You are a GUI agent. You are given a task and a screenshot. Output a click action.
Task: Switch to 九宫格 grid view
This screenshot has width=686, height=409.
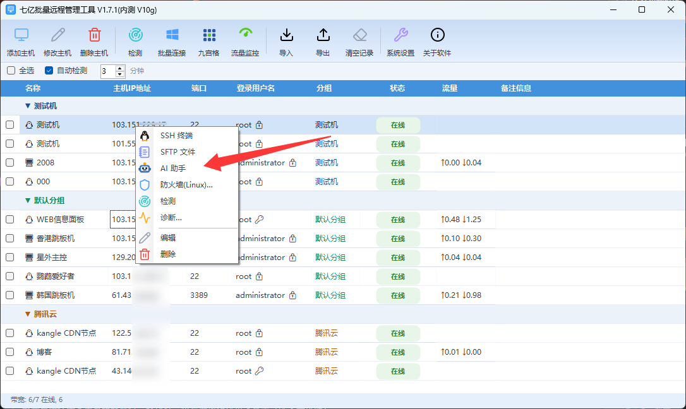[x=208, y=35]
